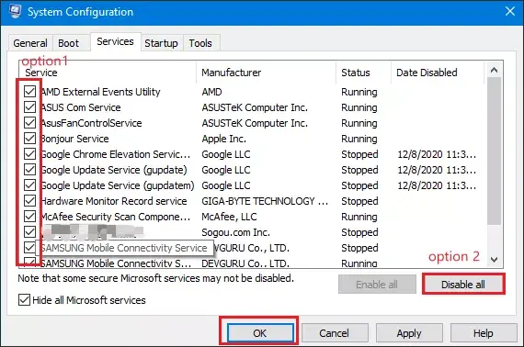This screenshot has height=347, width=524.
Task: Go to the Startup tab
Action: click(161, 43)
